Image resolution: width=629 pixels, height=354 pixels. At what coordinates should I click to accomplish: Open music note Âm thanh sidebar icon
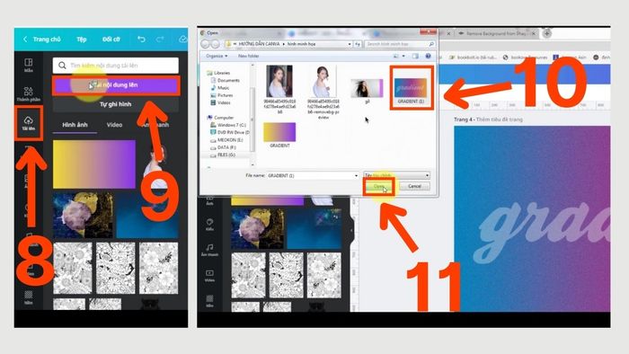pos(209,250)
